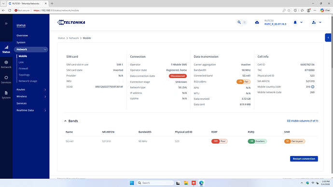The height and width of the screenshot is (187, 333).
Task: Expand the sidebar with double-chevron icon
Action: 6,24
